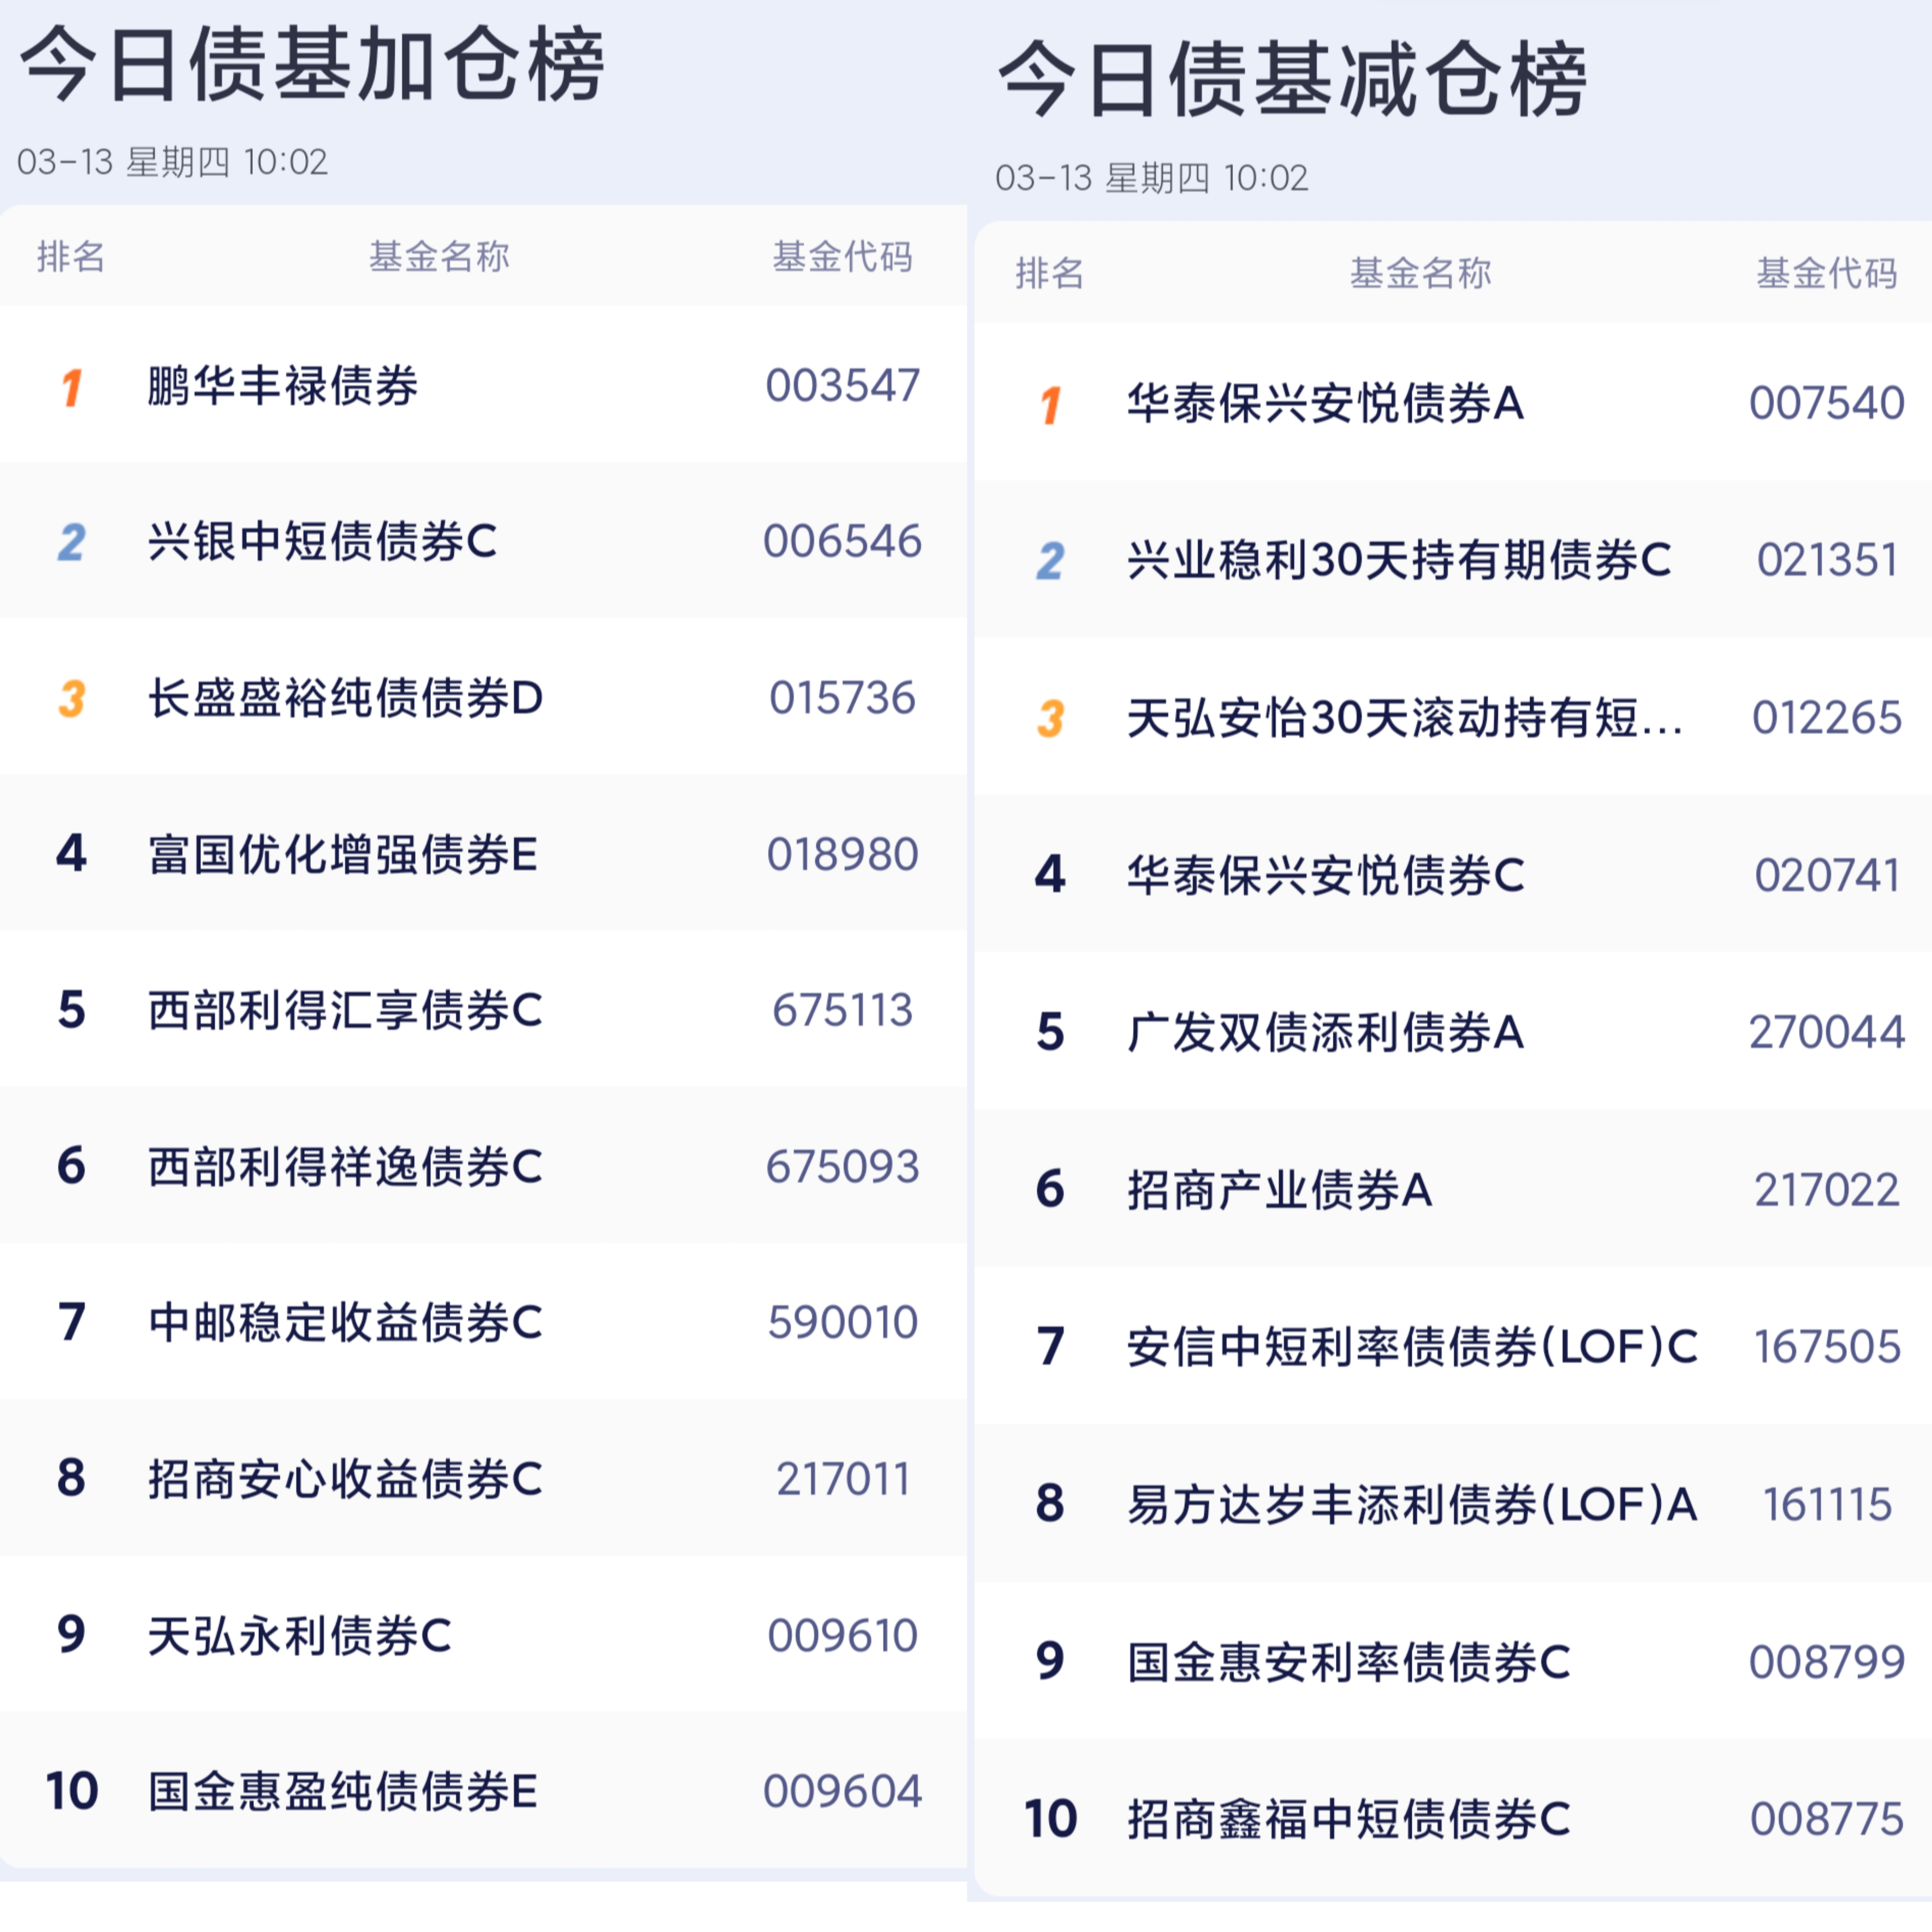
Task: Click the 今日债基加仓榜 title
Action: pos(312,66)
